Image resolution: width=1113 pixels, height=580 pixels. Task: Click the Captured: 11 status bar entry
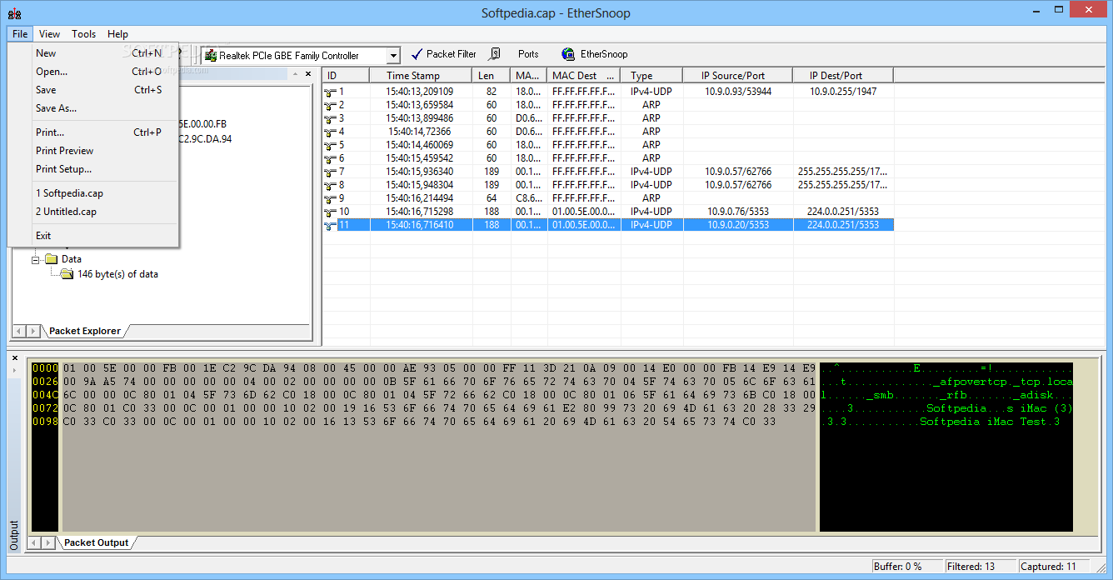tap(1054, 567)
